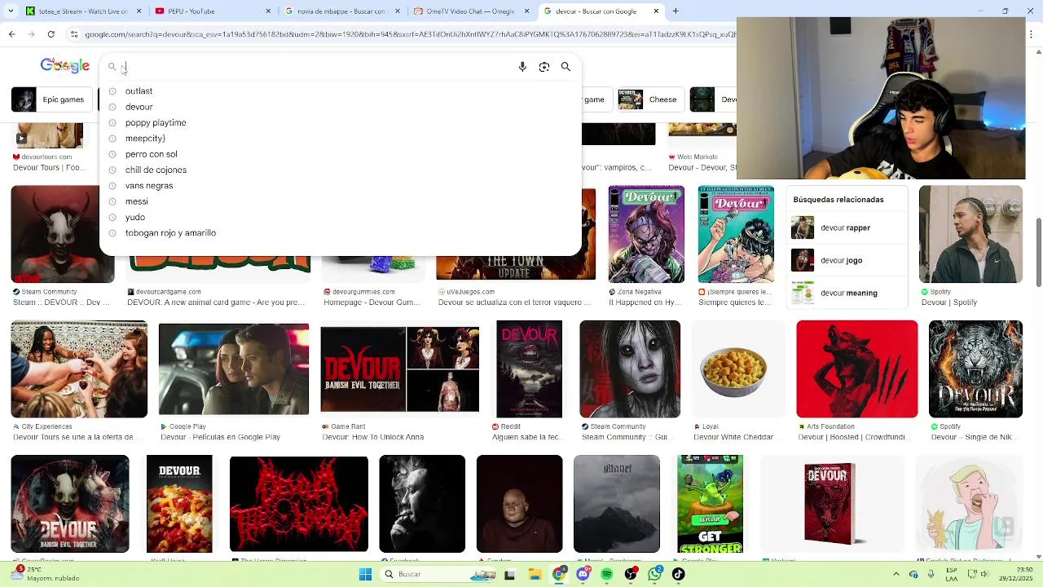Open Discord from taskbar

click(x=583, y=574)
